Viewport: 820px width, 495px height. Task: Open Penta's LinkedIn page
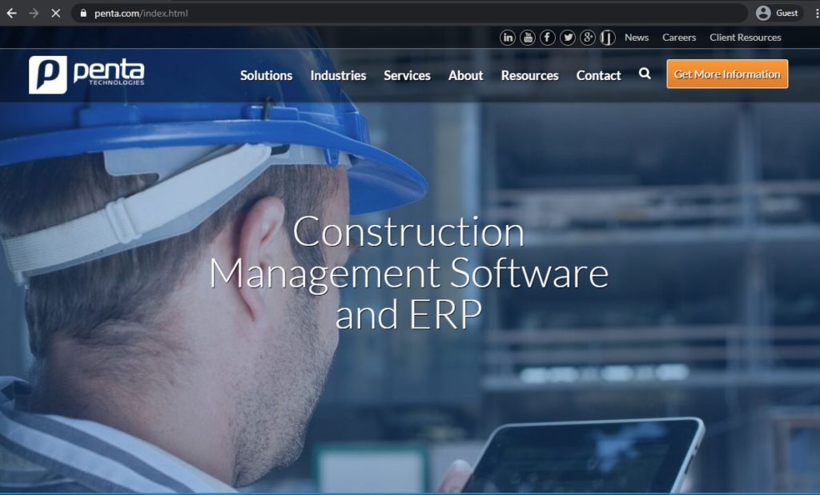coord(508,37)
